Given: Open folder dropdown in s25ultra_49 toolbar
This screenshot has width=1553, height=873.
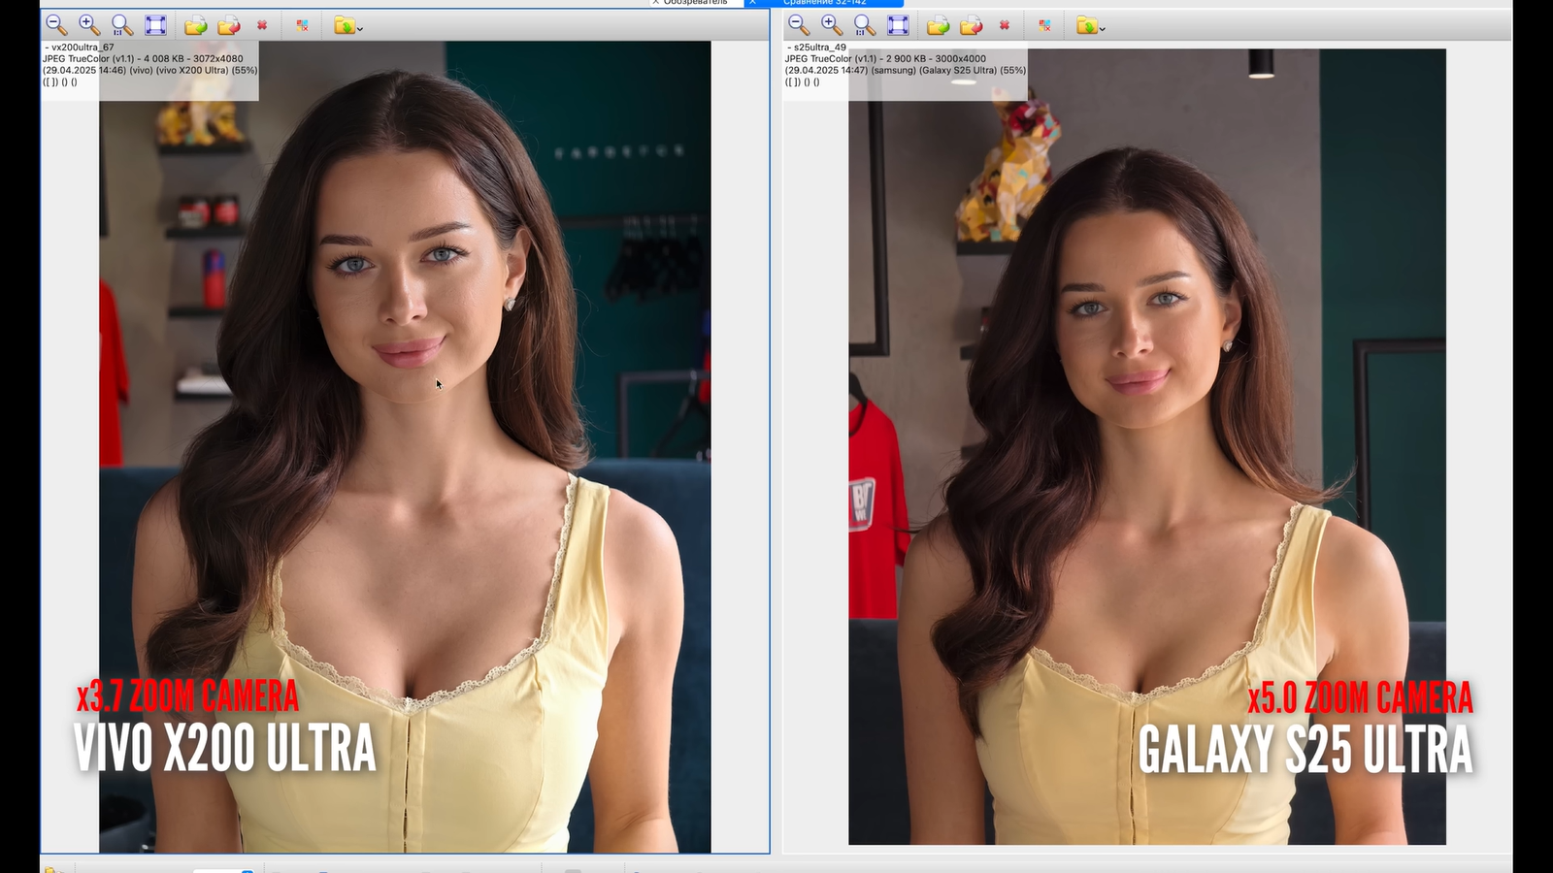Looking at the screenshot, I should tap(1090, 25).
